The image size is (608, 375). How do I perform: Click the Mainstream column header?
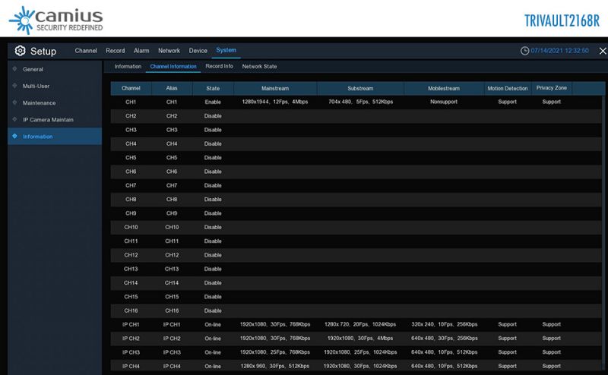(x=275, y=89)
